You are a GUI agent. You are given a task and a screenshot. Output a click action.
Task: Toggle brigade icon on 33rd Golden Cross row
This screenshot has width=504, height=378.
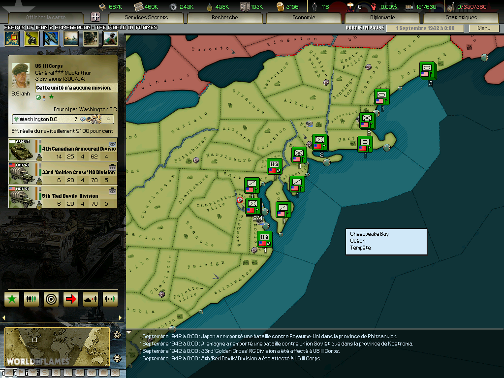coord(112,167)
